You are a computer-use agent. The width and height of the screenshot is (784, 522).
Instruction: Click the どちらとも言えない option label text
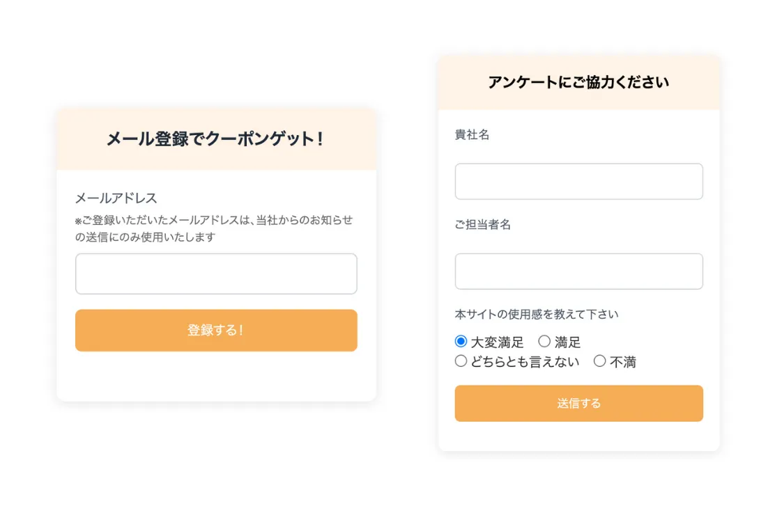tap(525, 362)
